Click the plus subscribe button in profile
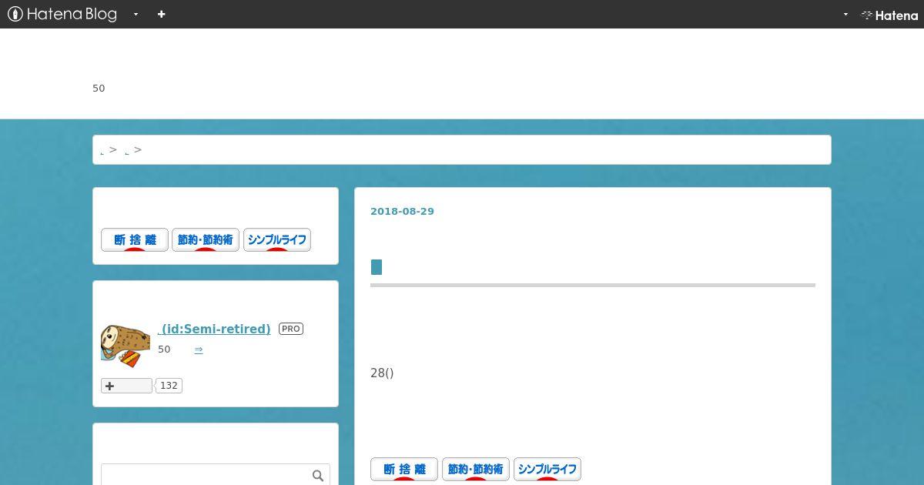 (126, 386)
